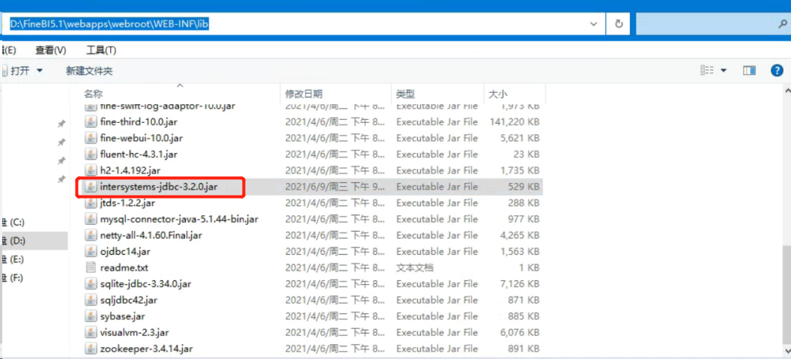Expand the address bar history dropdown
Image resolution: width=791 pixels, height=359 pixels.
[594, 23]
